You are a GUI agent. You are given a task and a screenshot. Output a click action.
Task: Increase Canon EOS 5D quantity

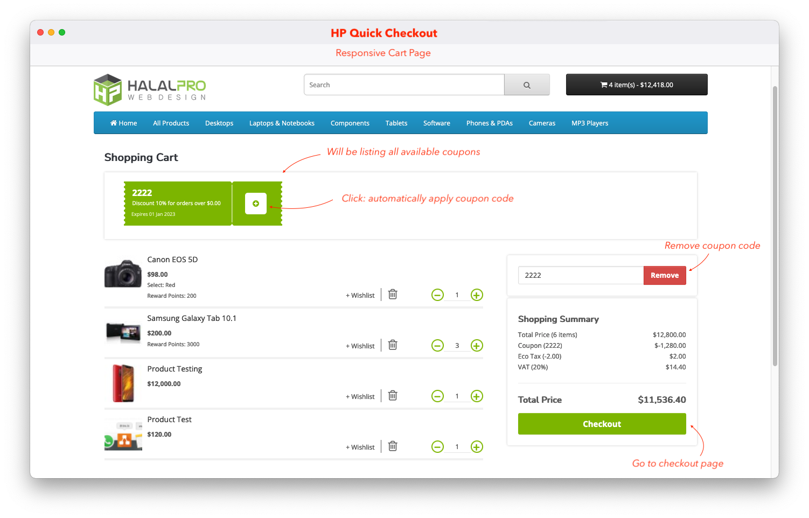click(x=477, y=295)
